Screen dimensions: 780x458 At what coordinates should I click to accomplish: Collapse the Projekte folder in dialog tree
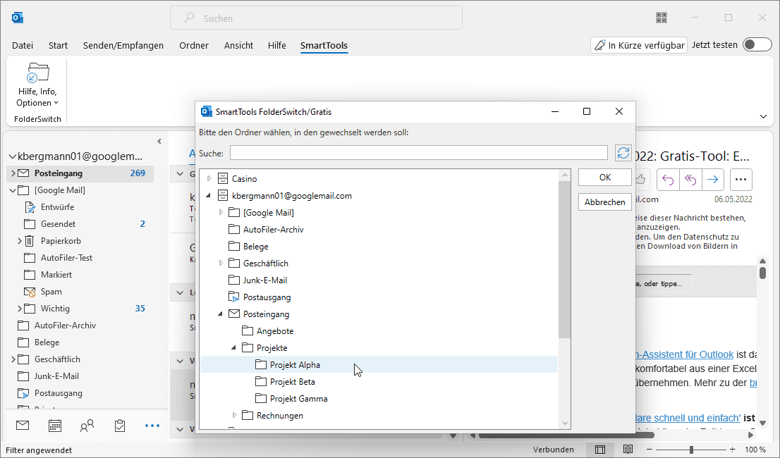pyautogui.click(x=234, y=348)
